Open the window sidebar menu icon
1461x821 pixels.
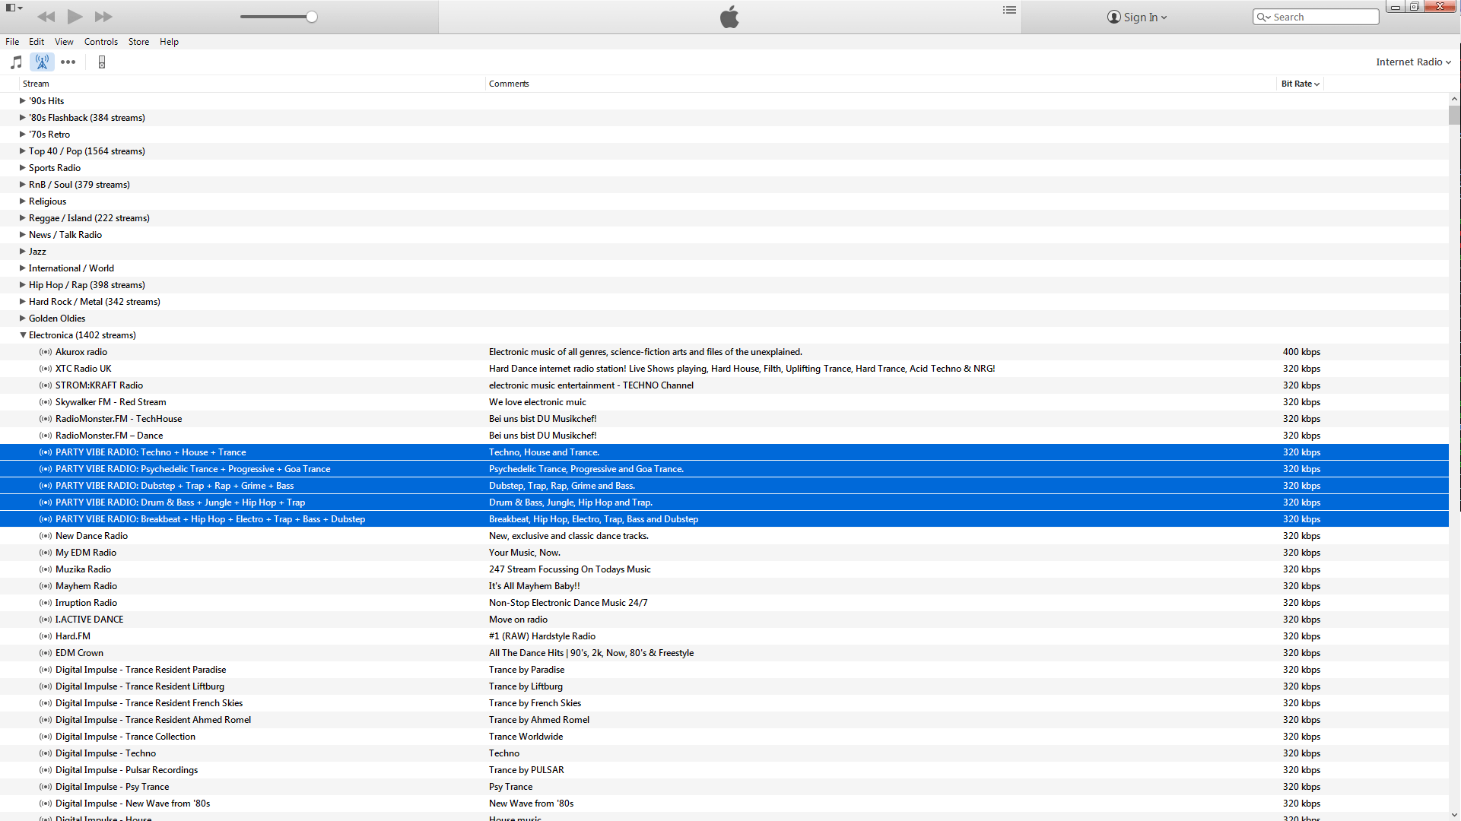(x=14, y=8)
